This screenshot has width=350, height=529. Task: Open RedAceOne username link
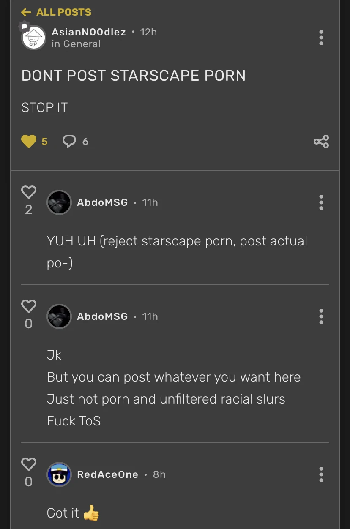tap(107, 474)
